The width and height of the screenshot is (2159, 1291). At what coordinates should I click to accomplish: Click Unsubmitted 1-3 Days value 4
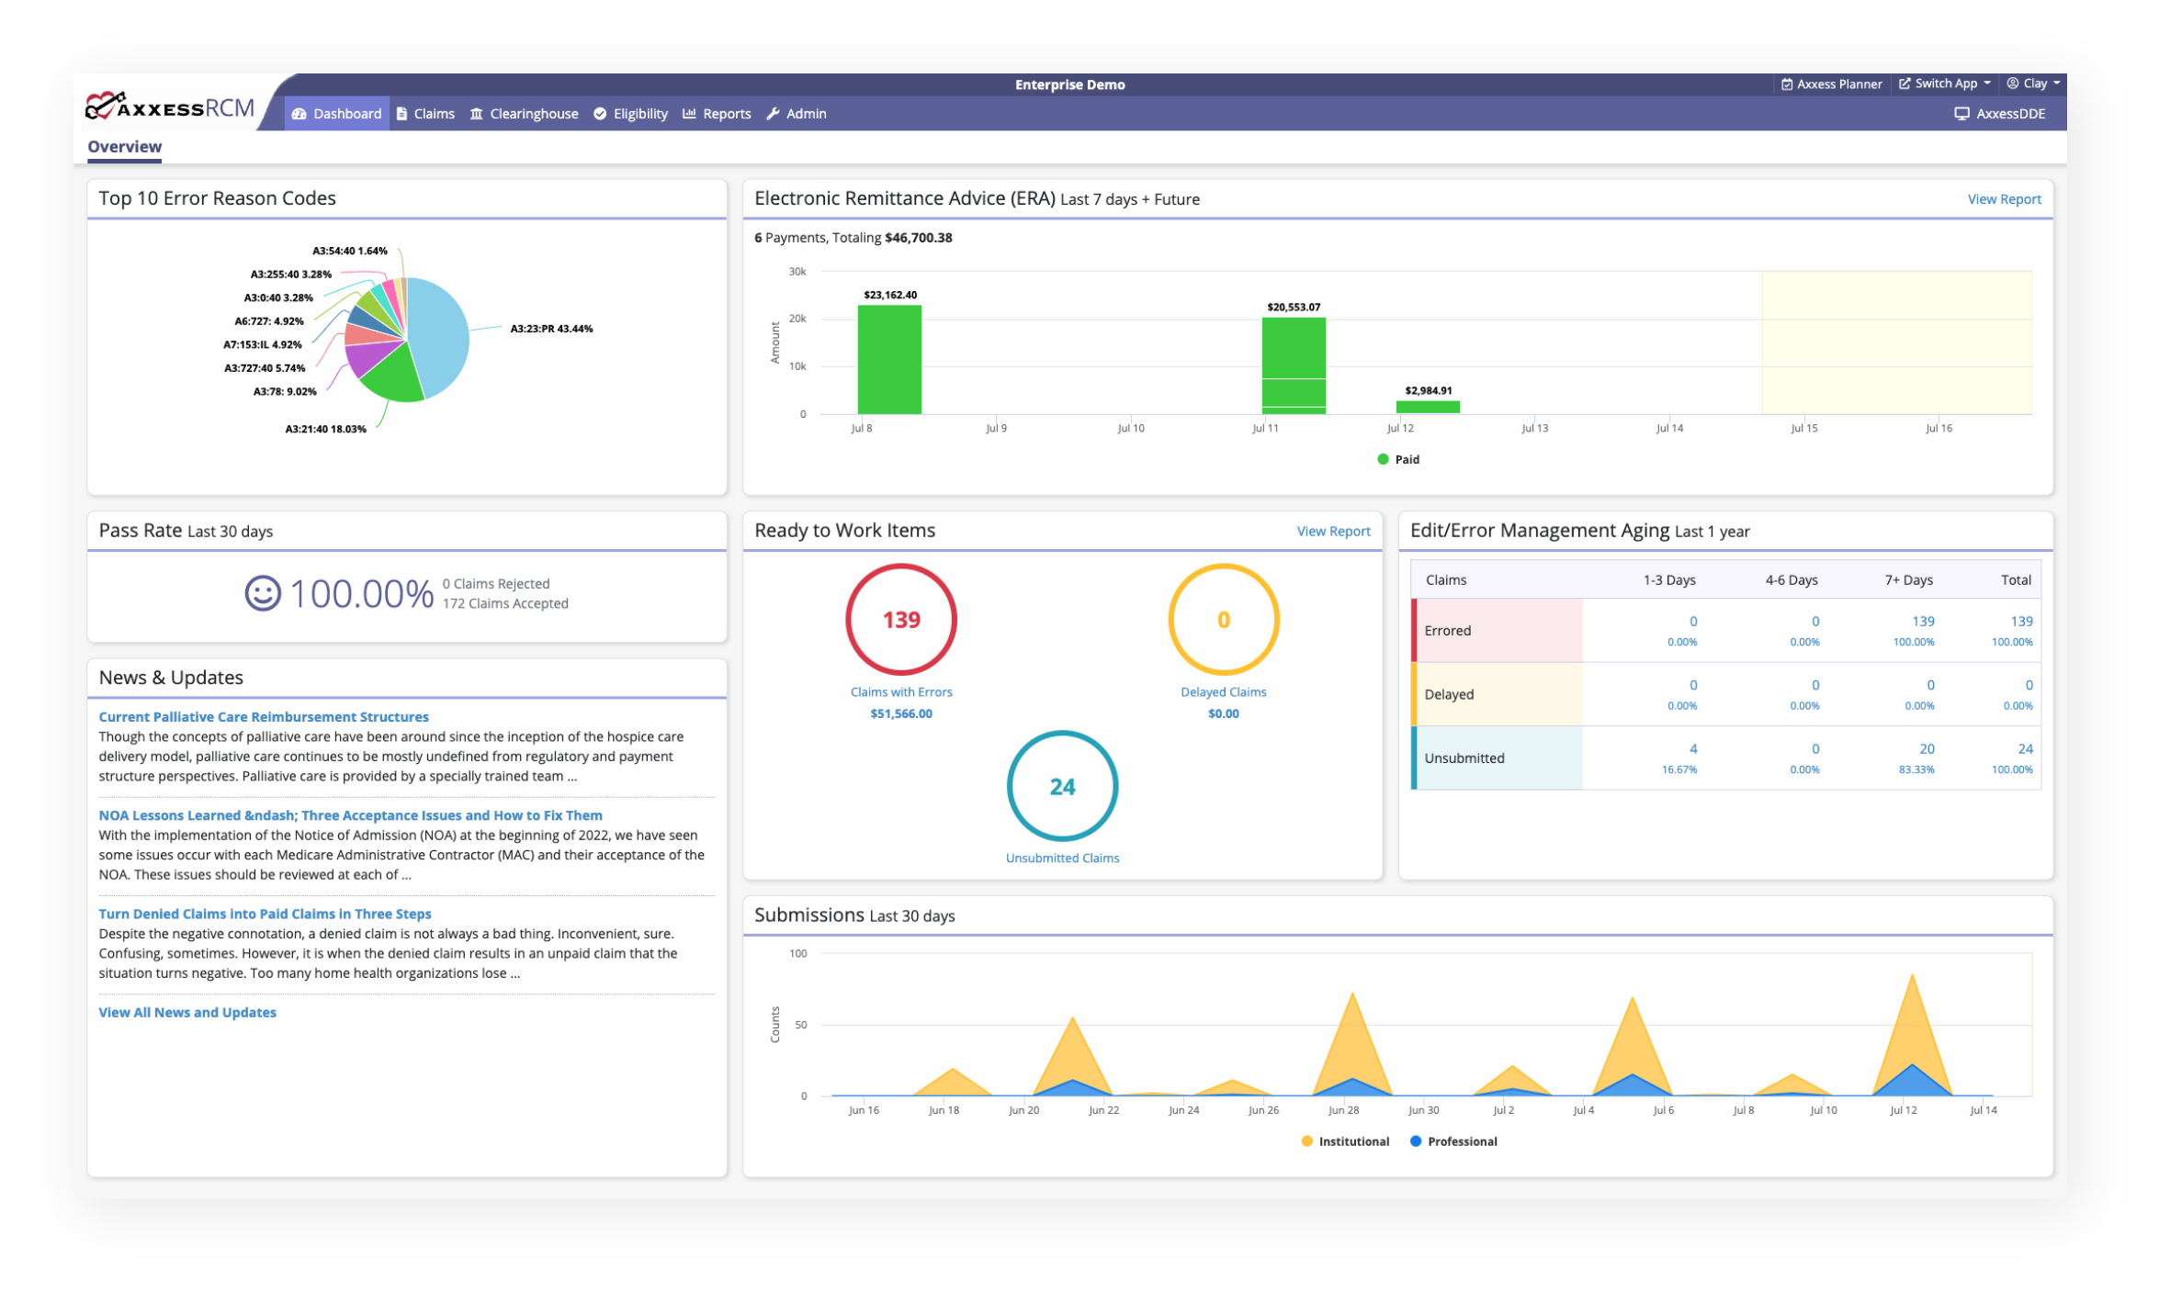(1692, 749)
